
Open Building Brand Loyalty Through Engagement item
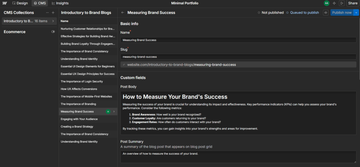click(88, 44)
